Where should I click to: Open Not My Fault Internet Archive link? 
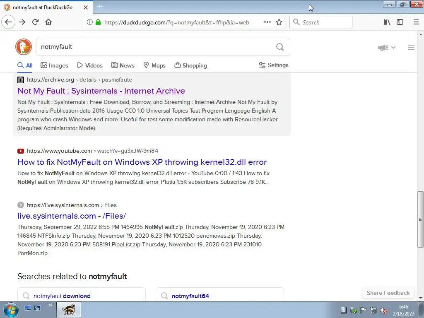(x=101, y=91)
